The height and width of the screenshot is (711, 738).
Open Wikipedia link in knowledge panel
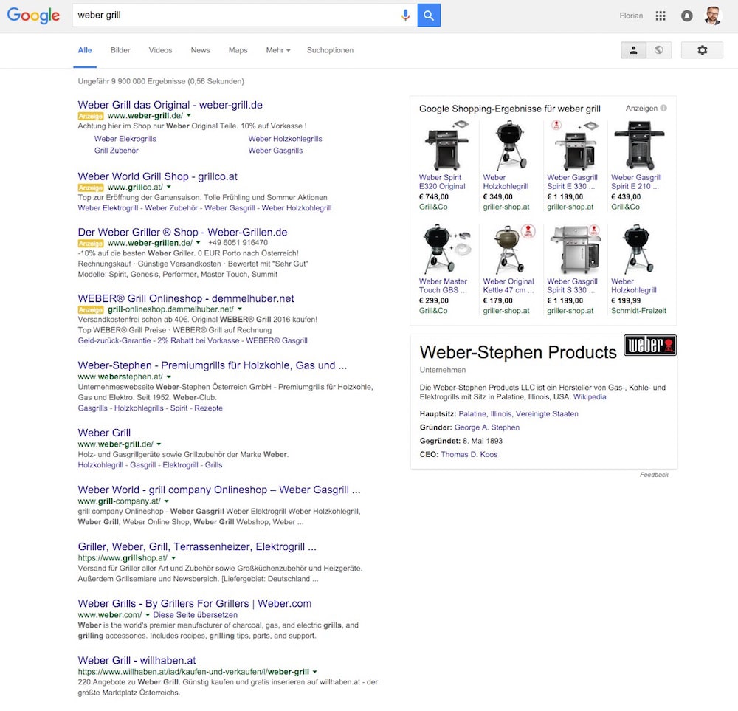click(590, 397)
